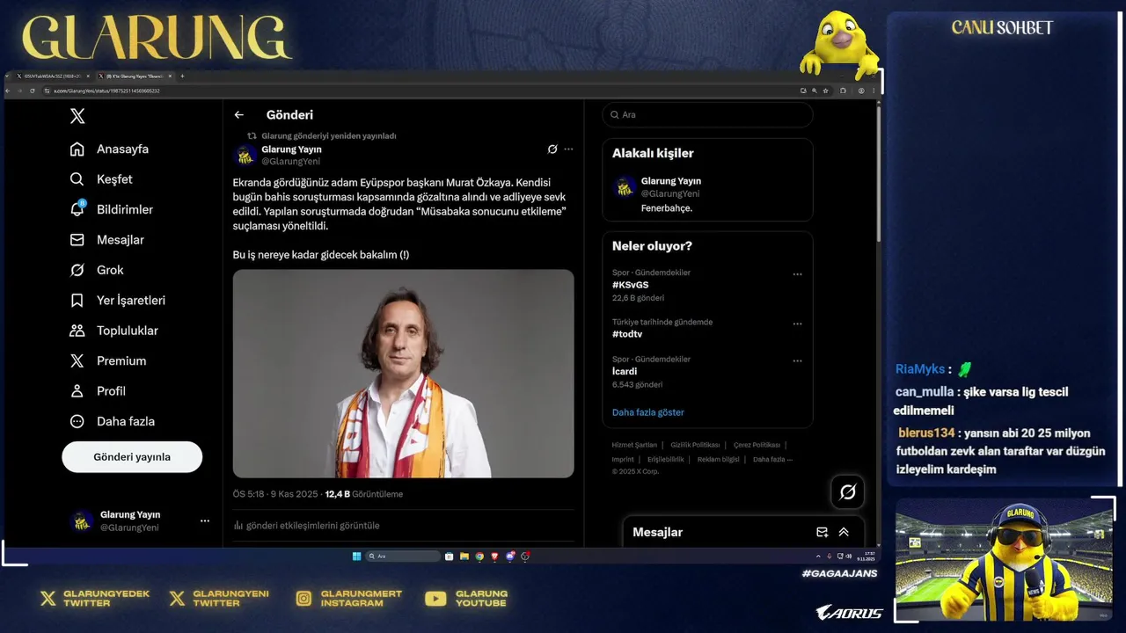
Task: Open the photo of the man in the post
Action: point(403,374)
